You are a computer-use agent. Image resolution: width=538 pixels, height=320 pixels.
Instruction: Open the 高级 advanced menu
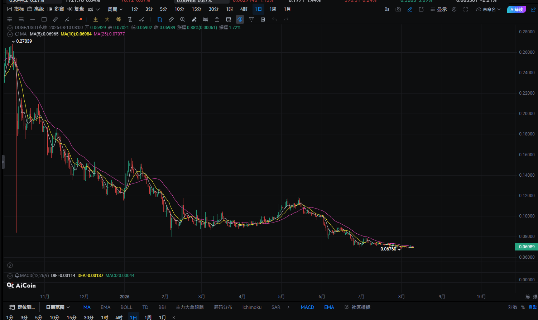(36, 9)
